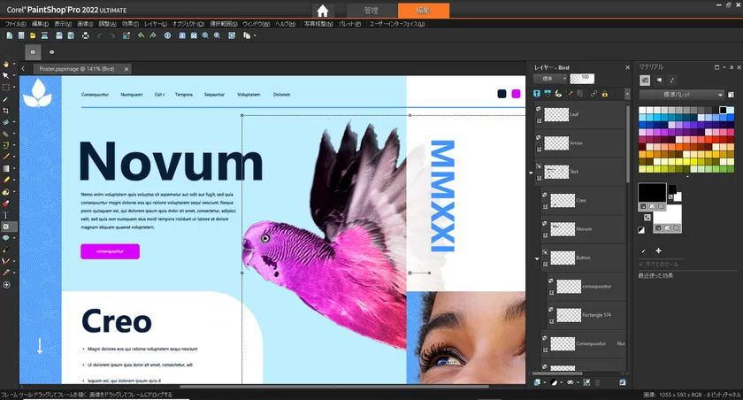743x400 pixels.
Task: Click the lock icon in layers toolbar
Action: click(x=604, y=93)
